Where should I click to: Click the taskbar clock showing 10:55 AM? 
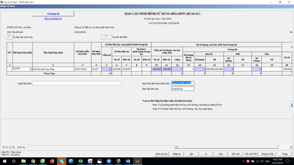(278, 161)
